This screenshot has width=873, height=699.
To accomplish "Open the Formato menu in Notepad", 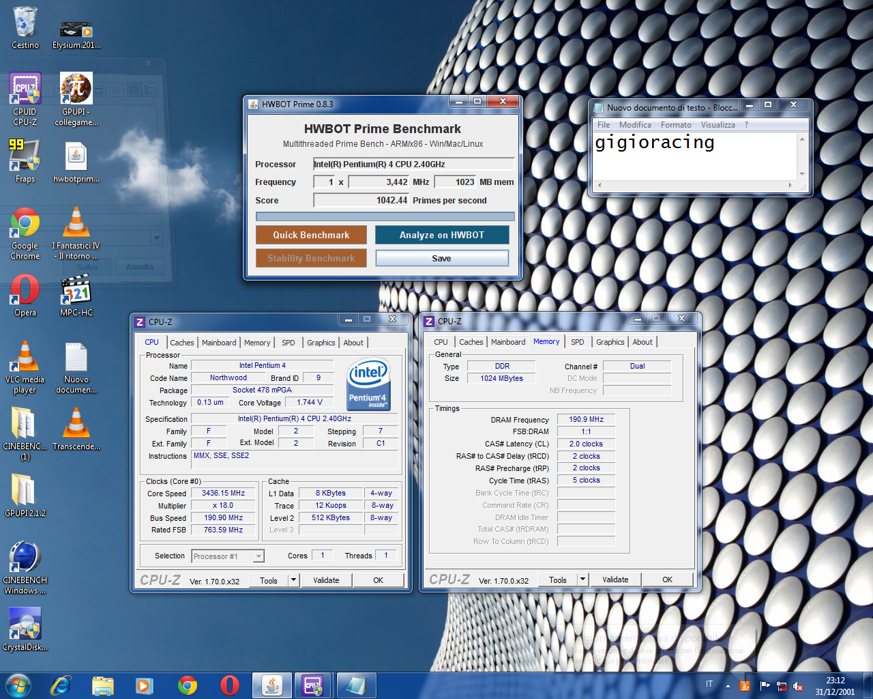I will click(x=676, y=125).
